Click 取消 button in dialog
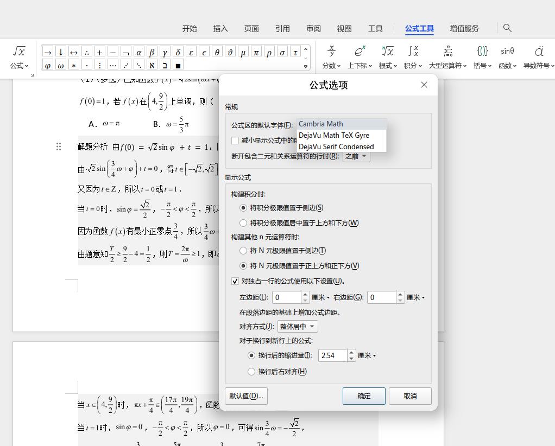 tap(410, 396)
